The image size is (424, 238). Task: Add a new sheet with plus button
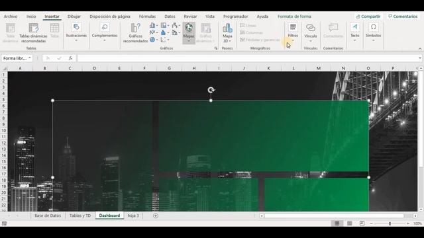(156, 216)
